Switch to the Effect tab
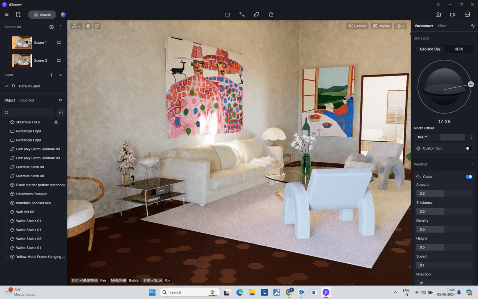This screenshot has height=299, width=478. point(442,26)
